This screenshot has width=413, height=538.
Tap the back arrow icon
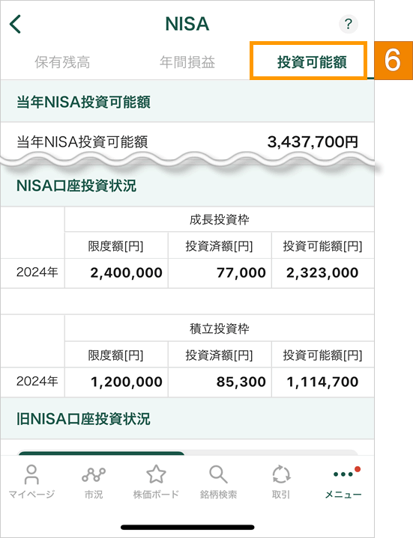[x=16, y=24]
